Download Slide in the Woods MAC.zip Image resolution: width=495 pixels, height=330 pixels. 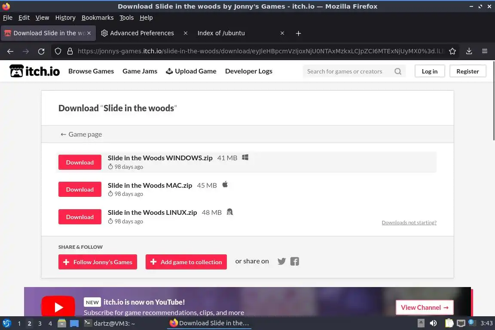[x=80, y=189]
